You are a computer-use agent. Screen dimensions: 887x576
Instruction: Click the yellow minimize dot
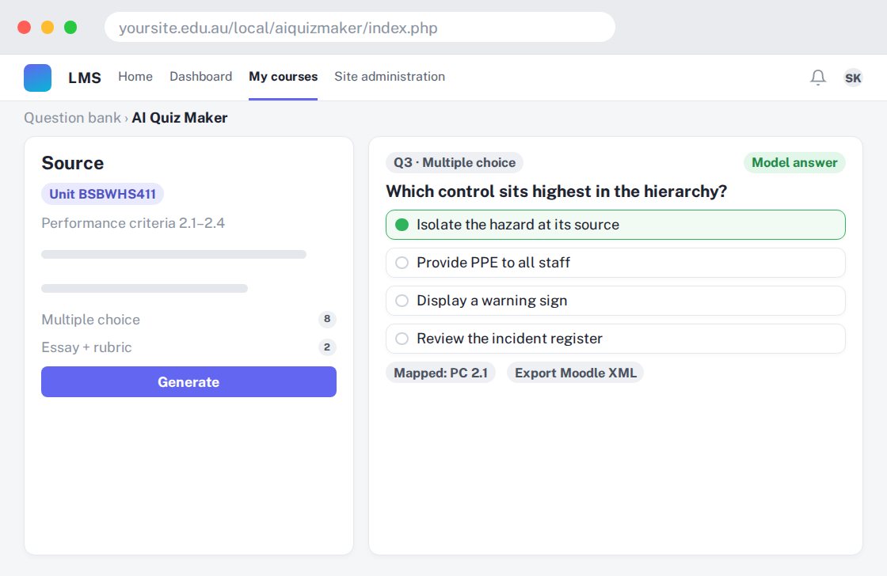(x=48, y=27)
